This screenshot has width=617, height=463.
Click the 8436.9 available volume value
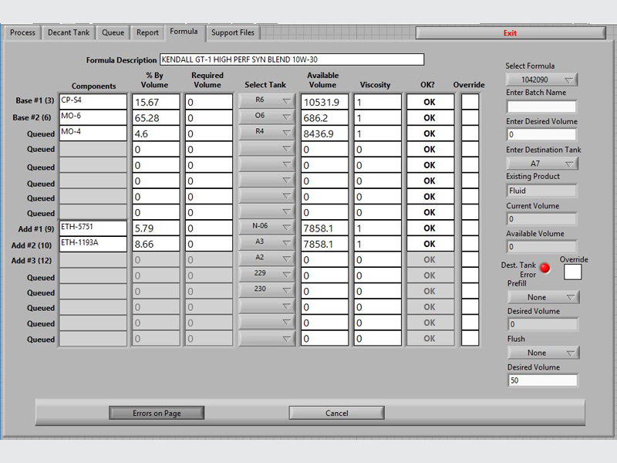(325, 133)
